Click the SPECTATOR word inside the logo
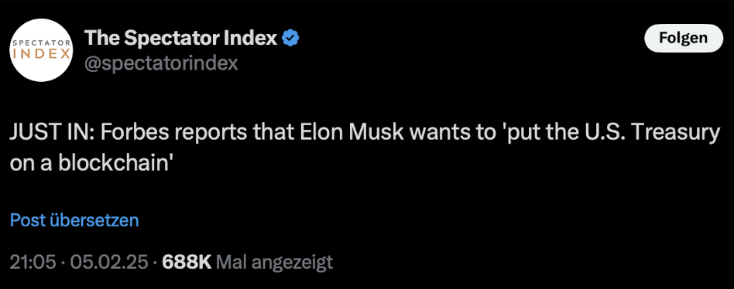Image resolution: width=734 pixels, height=289 pixels. pyautogui.click(x=41, y=43)
